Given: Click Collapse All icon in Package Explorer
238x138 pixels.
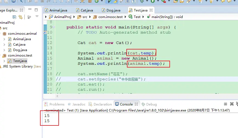Looking at the screenshot, I should pyautogui.click(x=15, y=17).
